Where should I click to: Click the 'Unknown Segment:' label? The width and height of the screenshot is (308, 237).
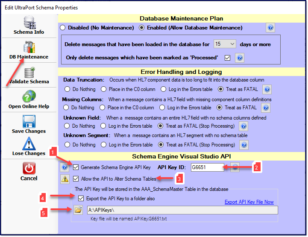(87, 135)
